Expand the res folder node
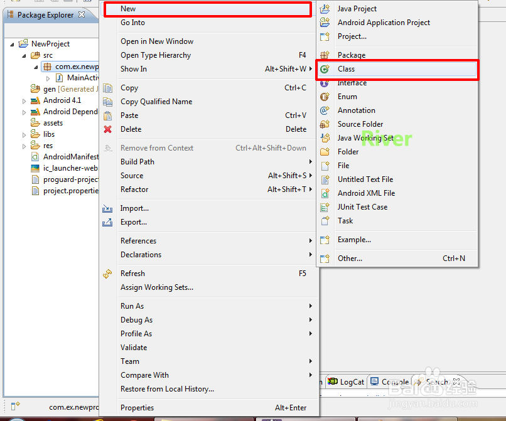The height and width of the screenshot is (421, 506). point(24,146)
